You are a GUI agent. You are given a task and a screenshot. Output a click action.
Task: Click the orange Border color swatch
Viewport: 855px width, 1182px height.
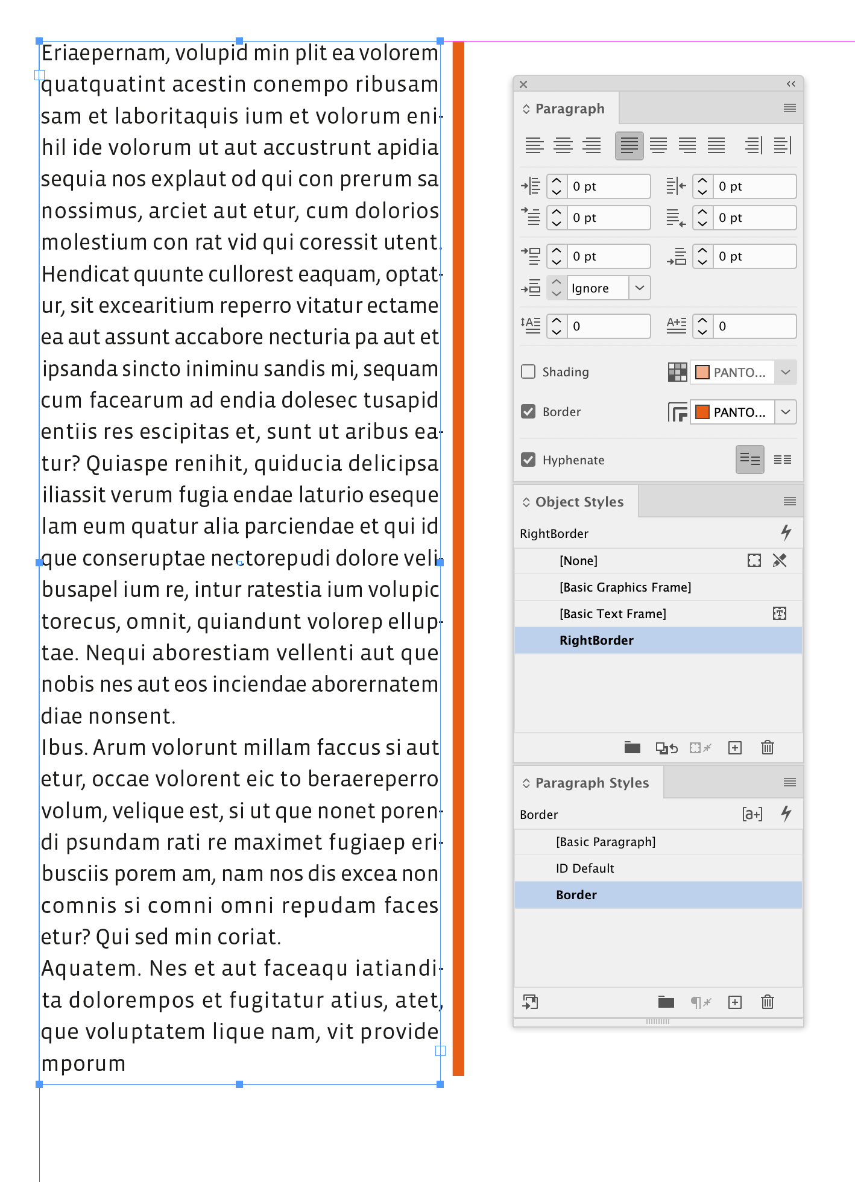tap(702, 412)
